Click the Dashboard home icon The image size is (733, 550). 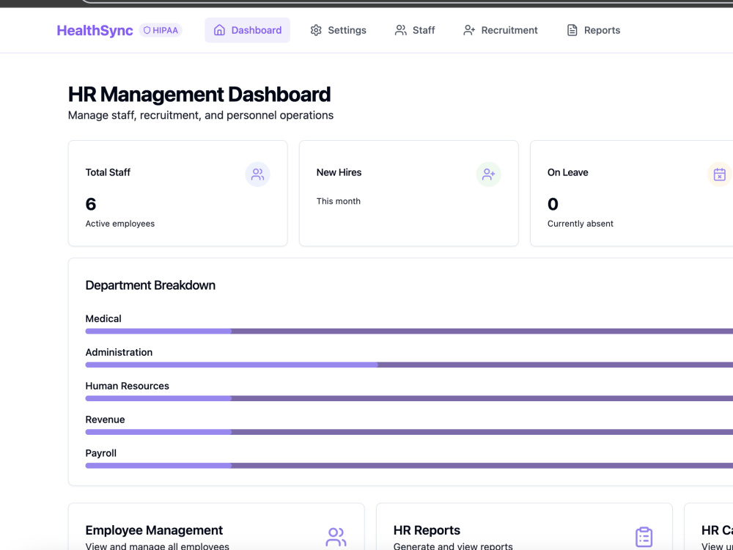[x=219, y=30]
